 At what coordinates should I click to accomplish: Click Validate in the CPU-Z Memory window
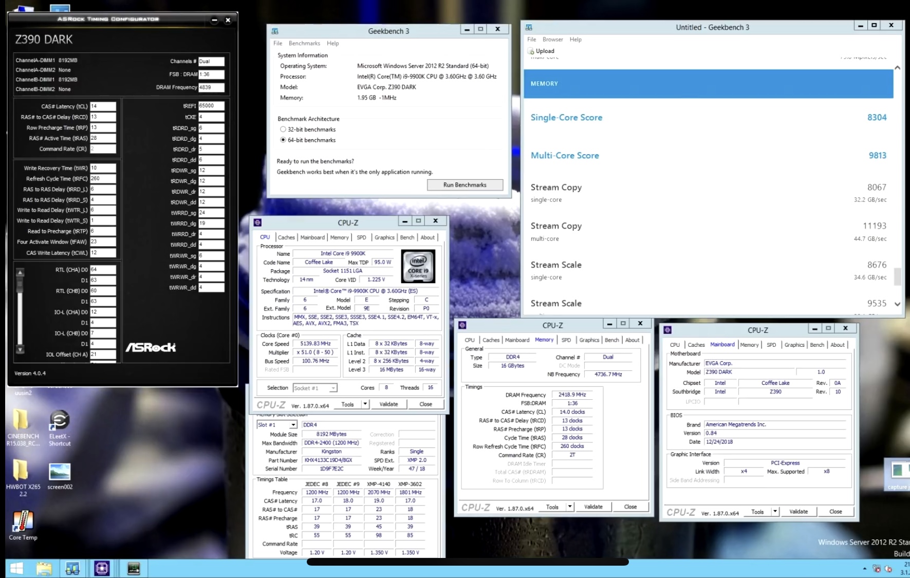(593, 507)
